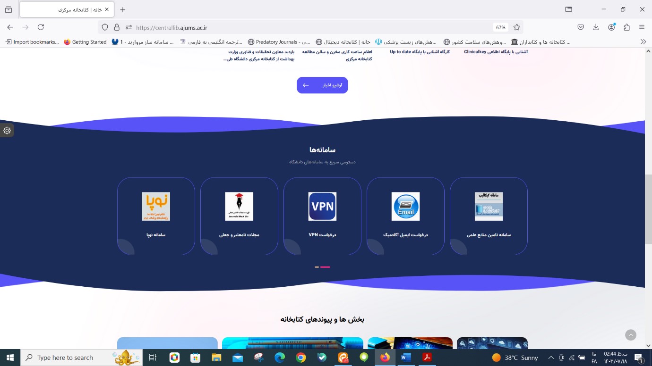Open the Gigalib scientific resources icon
Screen dimensions: 652x366
coord(489,206)
